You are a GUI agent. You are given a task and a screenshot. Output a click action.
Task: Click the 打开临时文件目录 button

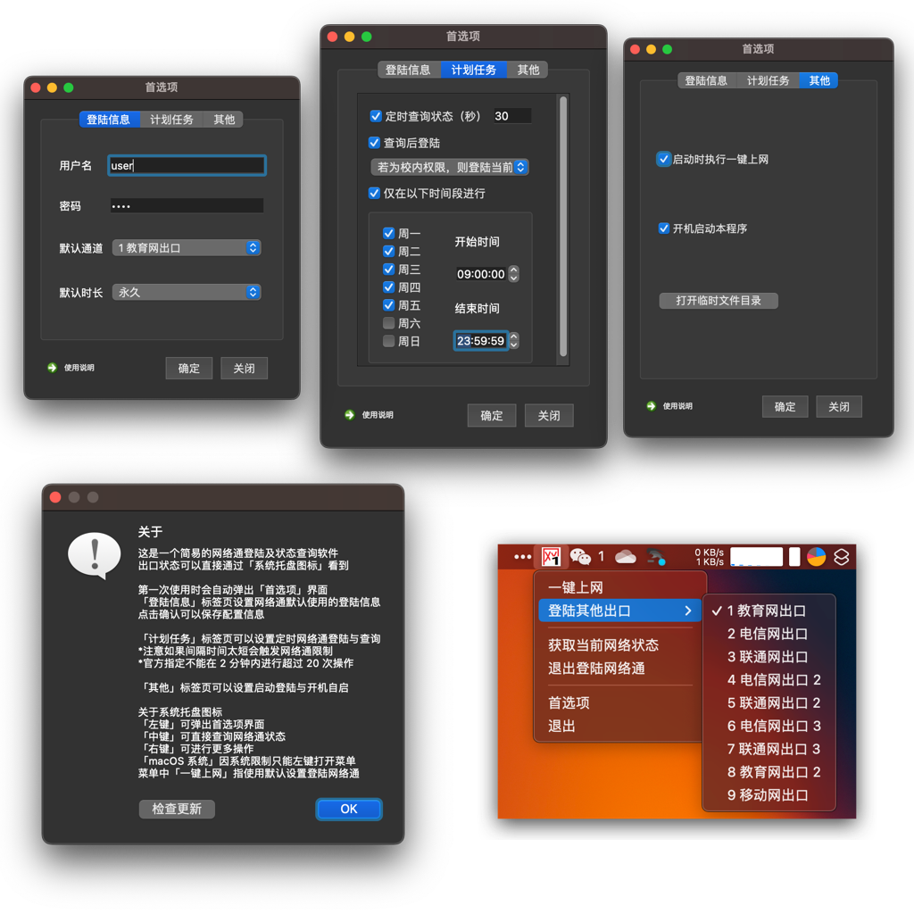[719, 300]
